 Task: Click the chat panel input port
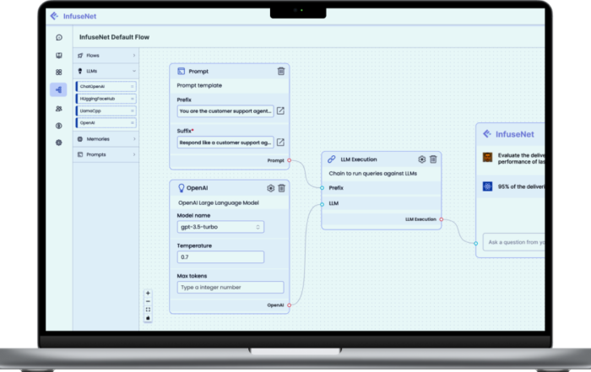[x=475, y=244]
